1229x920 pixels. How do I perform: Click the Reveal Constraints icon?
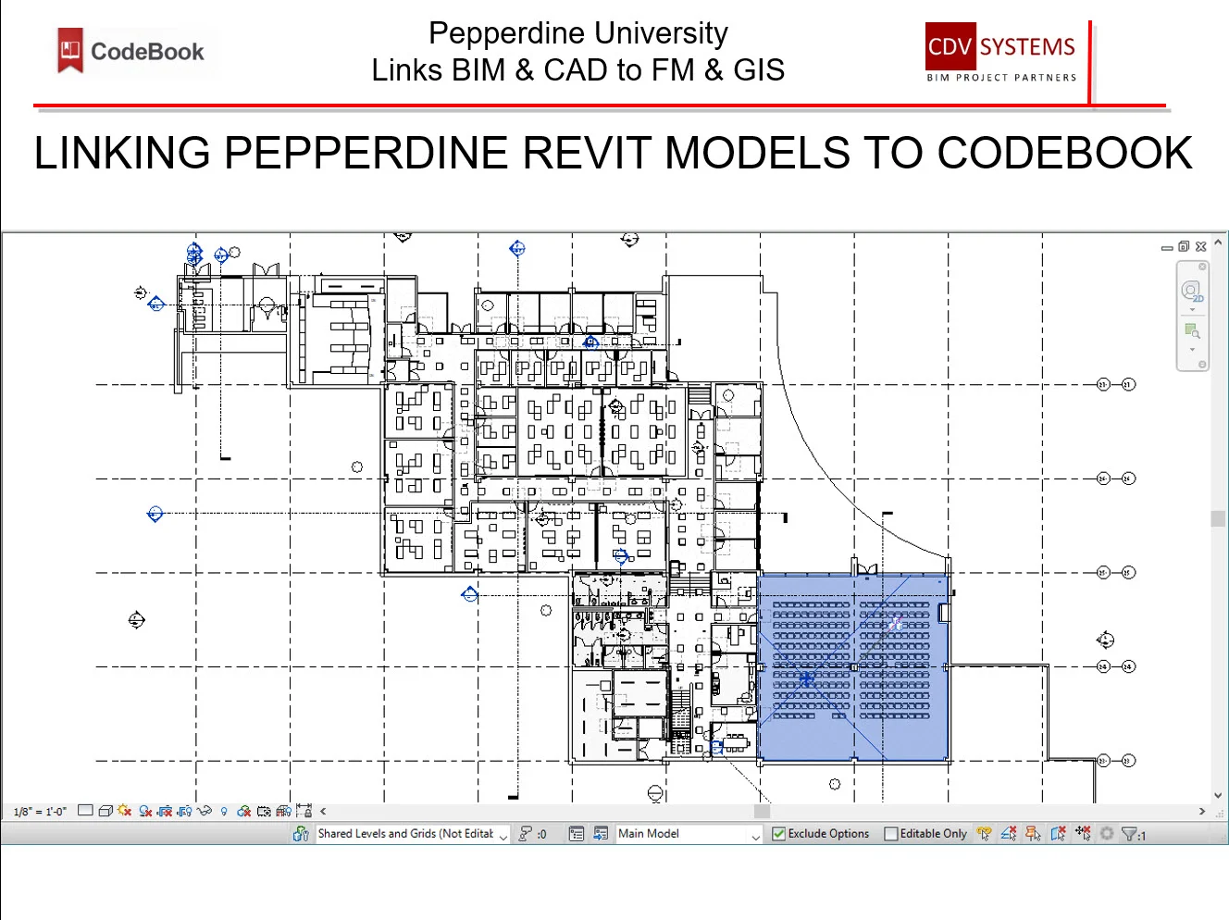point(304,811)
